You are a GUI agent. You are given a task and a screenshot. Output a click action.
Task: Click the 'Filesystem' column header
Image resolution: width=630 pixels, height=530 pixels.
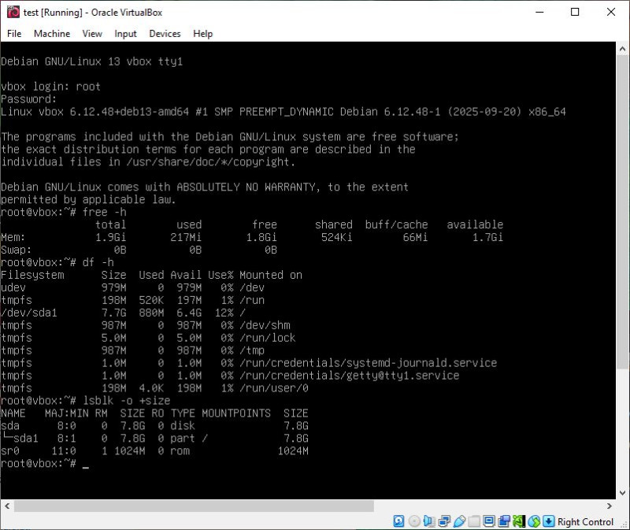pos(32,275)
